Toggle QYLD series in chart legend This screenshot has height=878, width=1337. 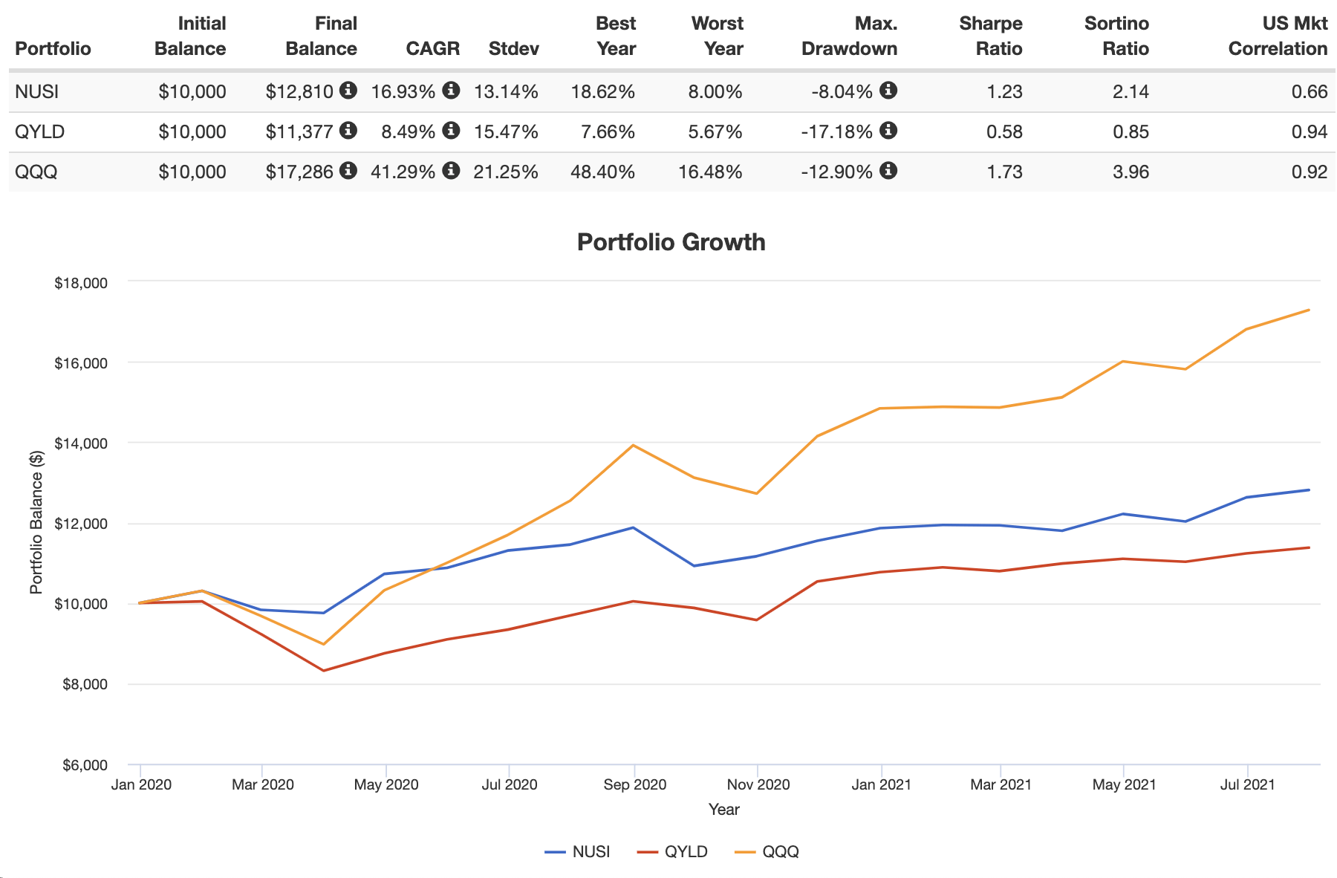pos(672,852)
